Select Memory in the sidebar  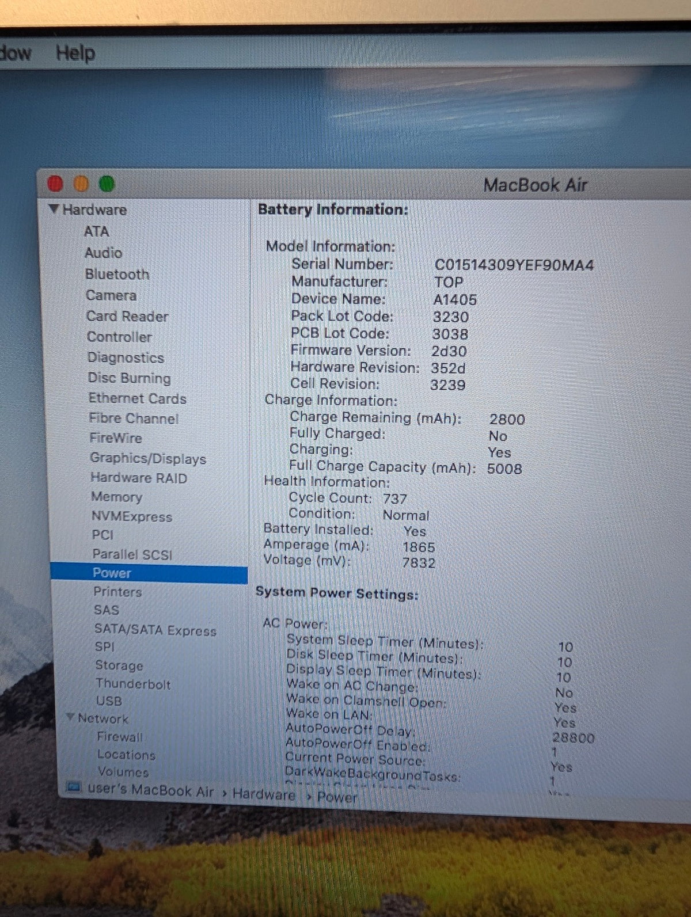pos(116,497)
